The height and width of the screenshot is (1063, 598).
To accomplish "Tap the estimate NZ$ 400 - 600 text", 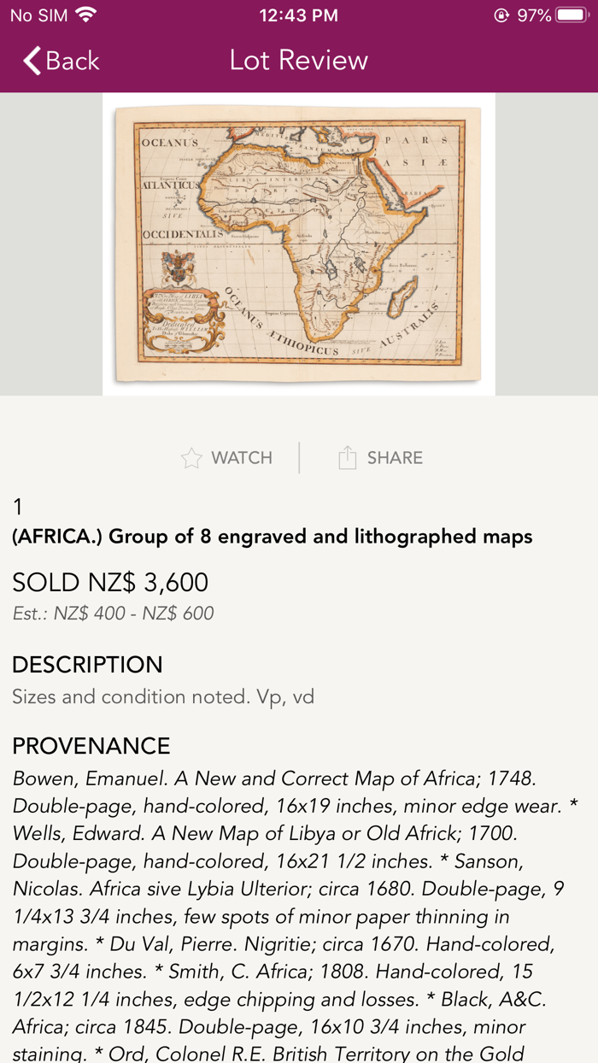I will tap(113, 614).
